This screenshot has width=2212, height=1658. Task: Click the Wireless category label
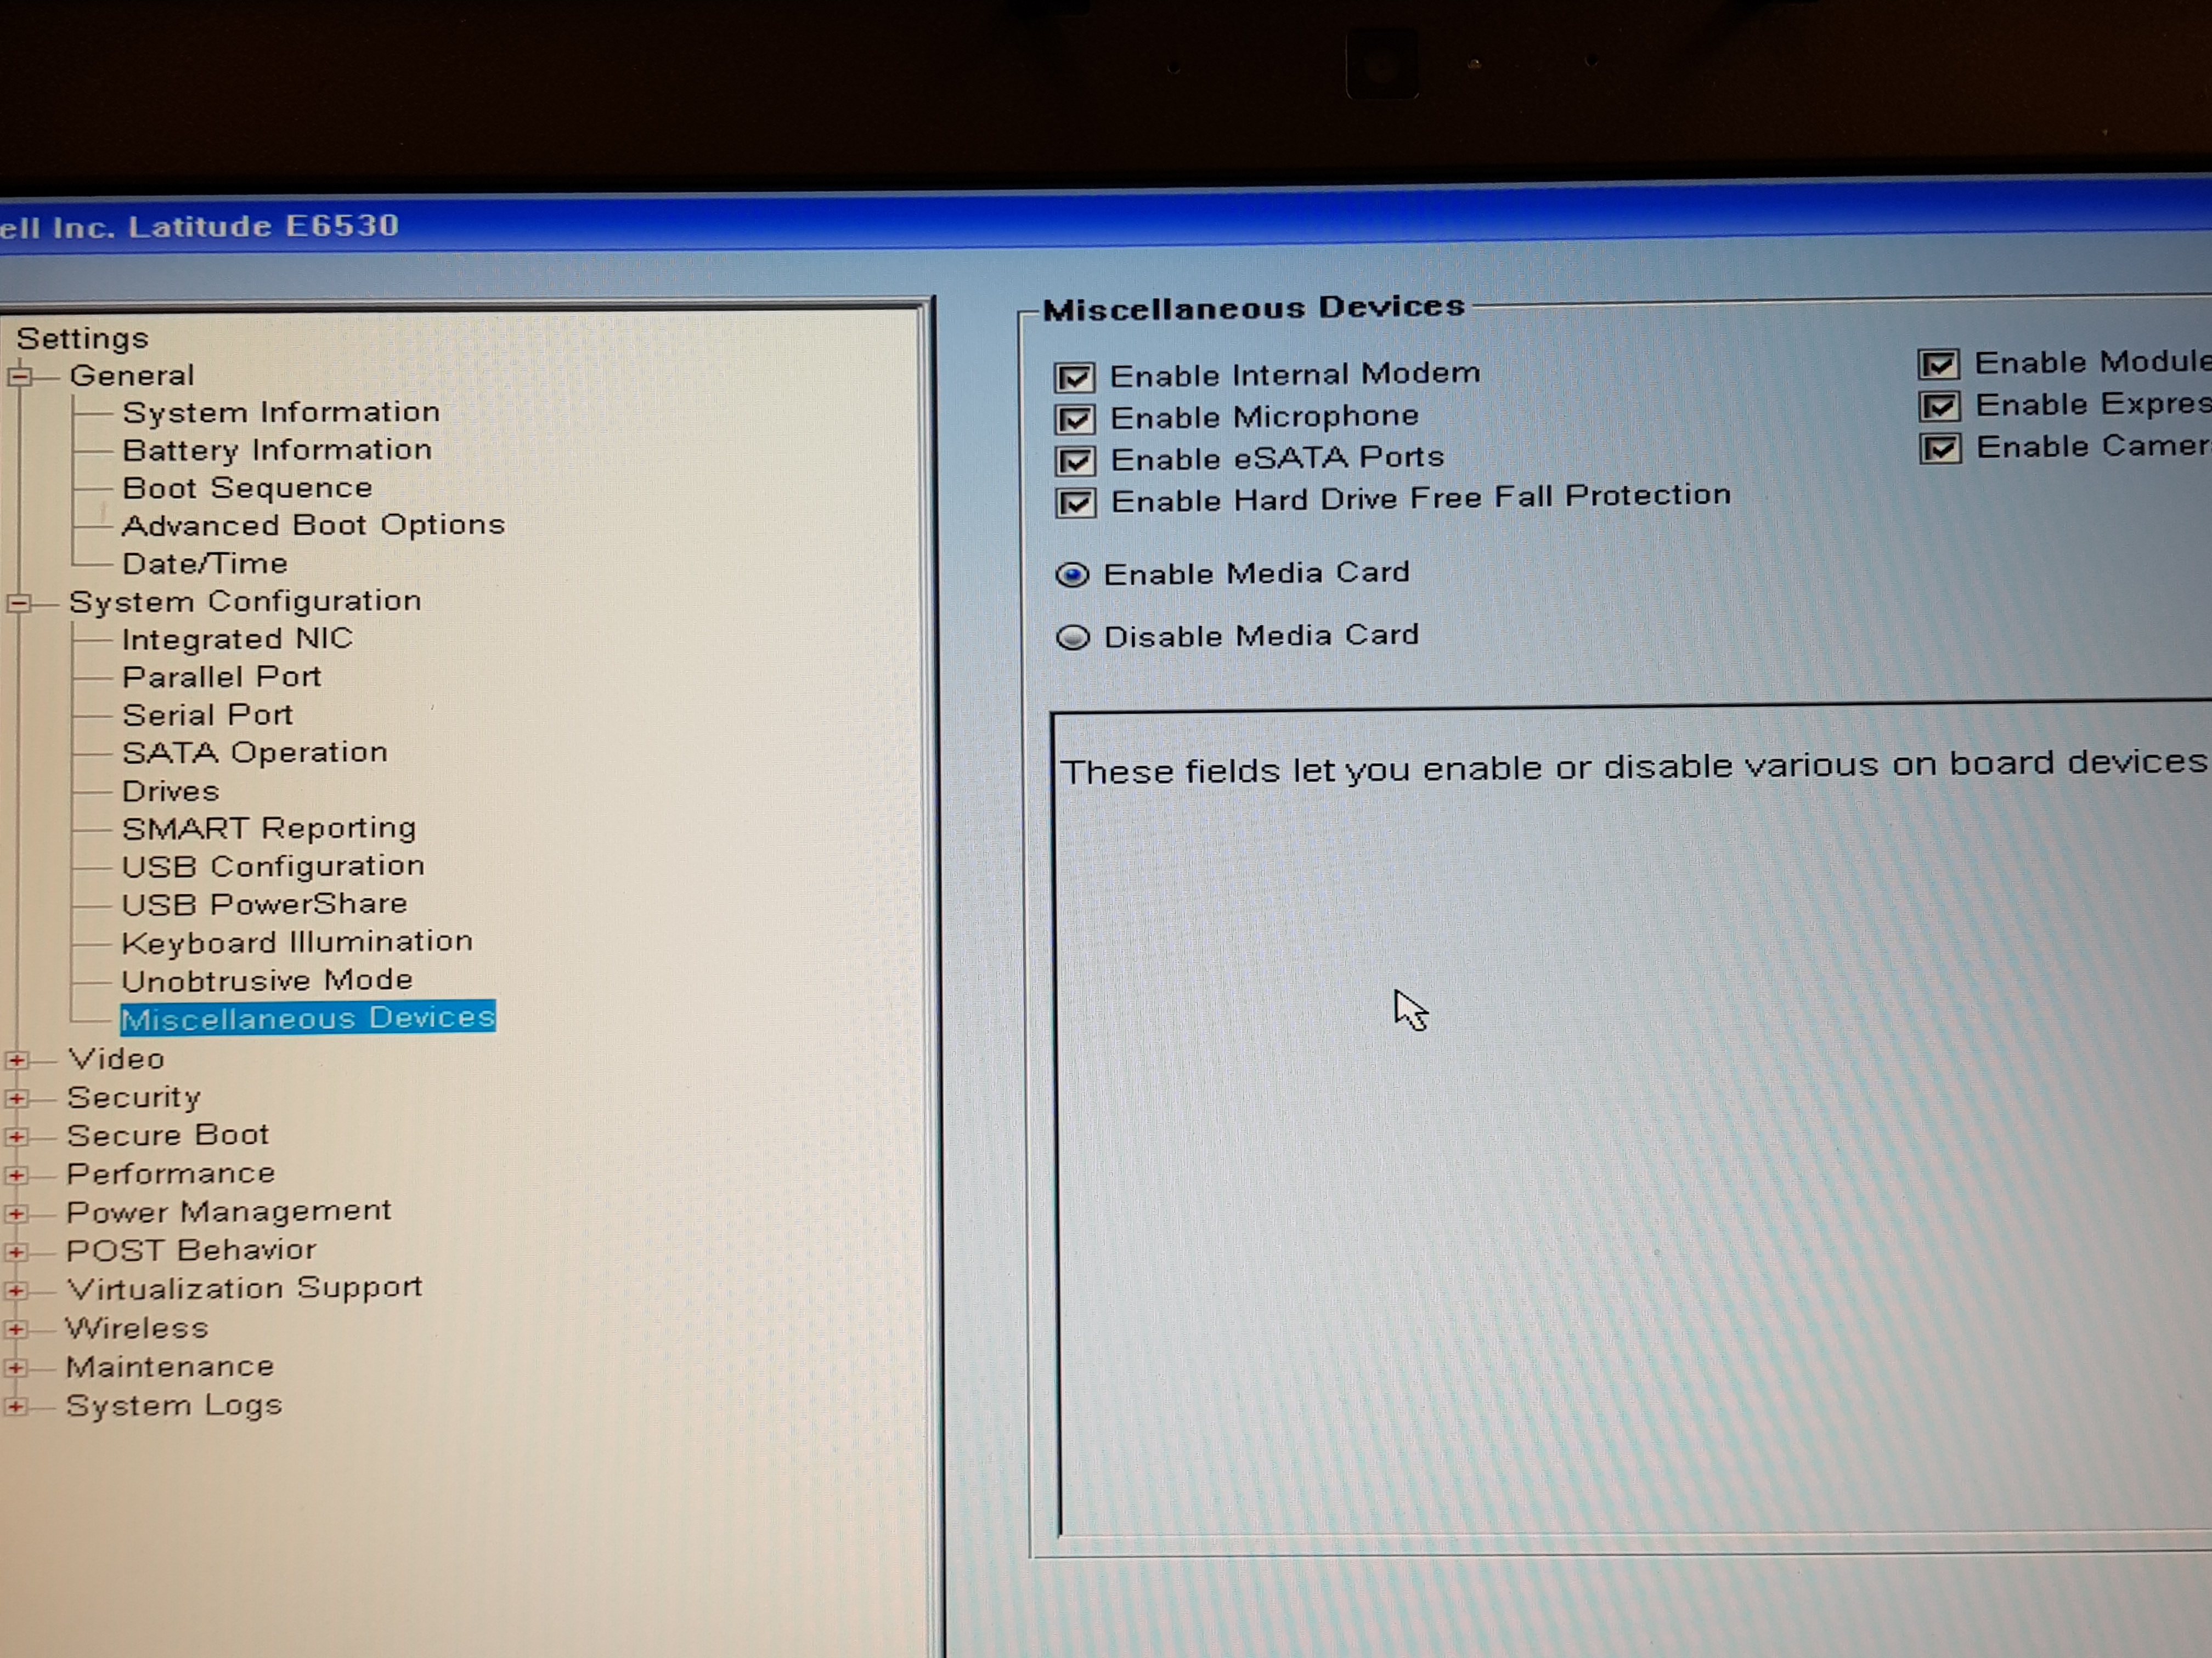coord(137,1329)
